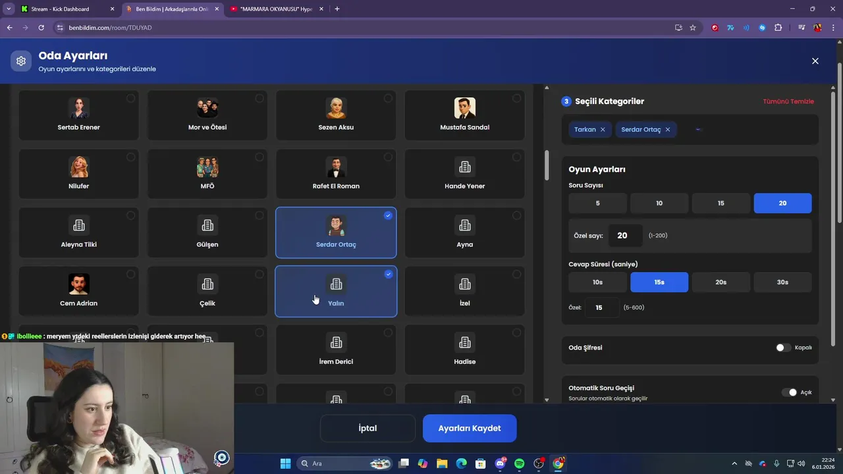Tick the Sertab Erener selection circle
This screenshot has height=474, width=843.
[x=130, y=98]
